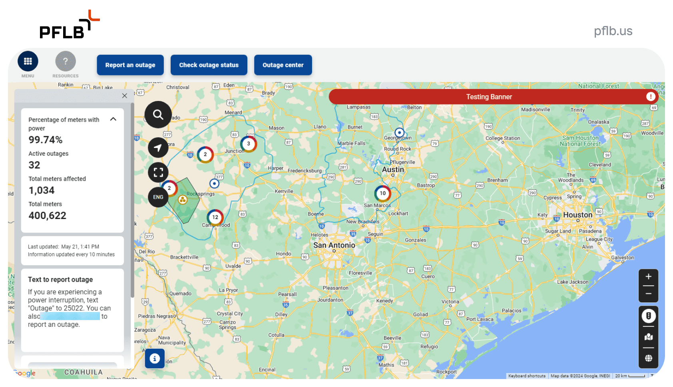This screenshot has height=387, width=673.
Task: Select outage cluster marker showing 10
Action: [x=383, y=193]
